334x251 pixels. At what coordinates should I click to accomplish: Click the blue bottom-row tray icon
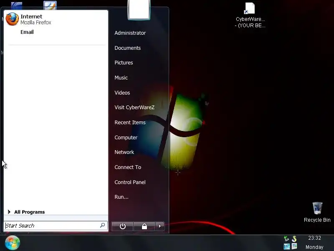[x=287, y=246]
